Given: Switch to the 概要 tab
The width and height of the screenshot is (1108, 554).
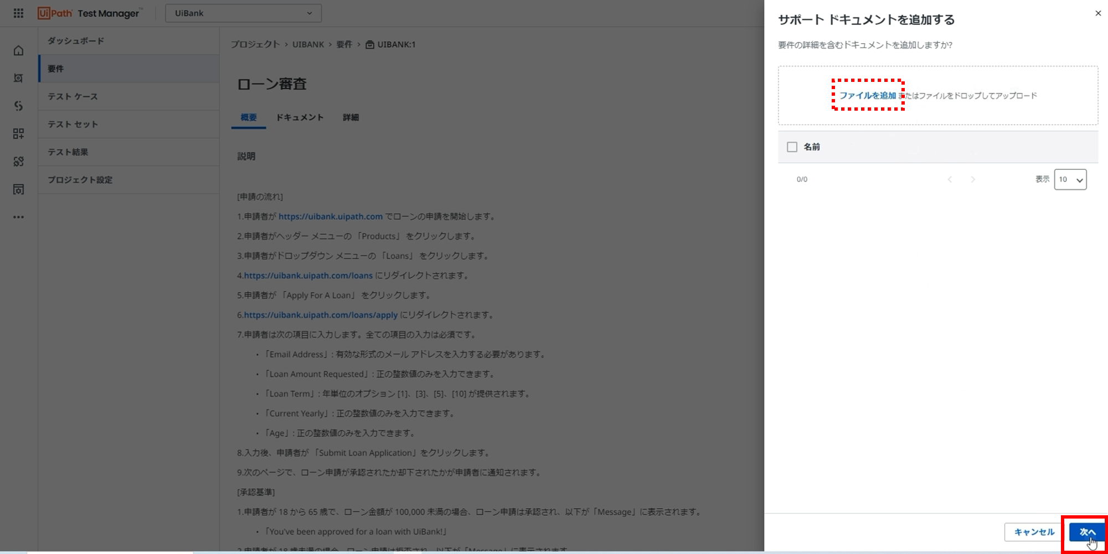Looking at the screenshot, I should pos(249,117).
